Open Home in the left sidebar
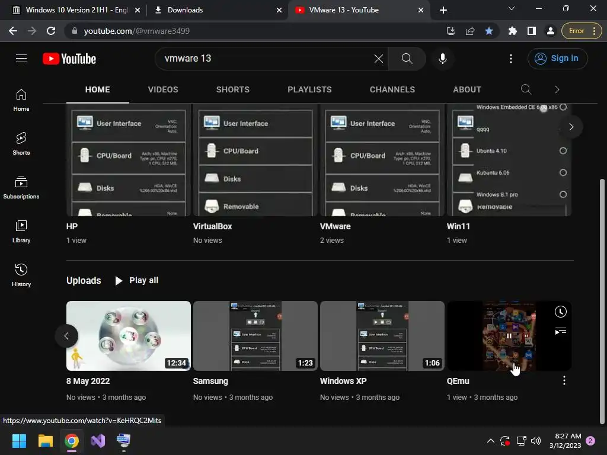The width and height of the screenshot is (607, 455). pos(21,100)
